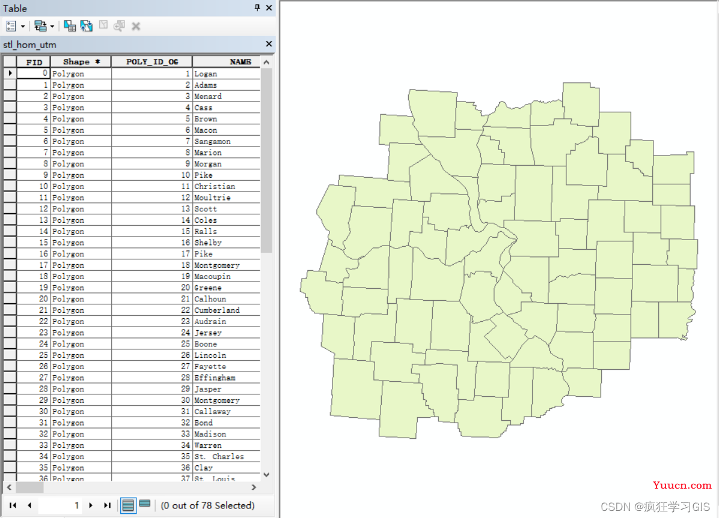The height and width of the screenshot is (518, 719).
Task: Click the Delete Selected icon
Action: (x=136, y=26)
